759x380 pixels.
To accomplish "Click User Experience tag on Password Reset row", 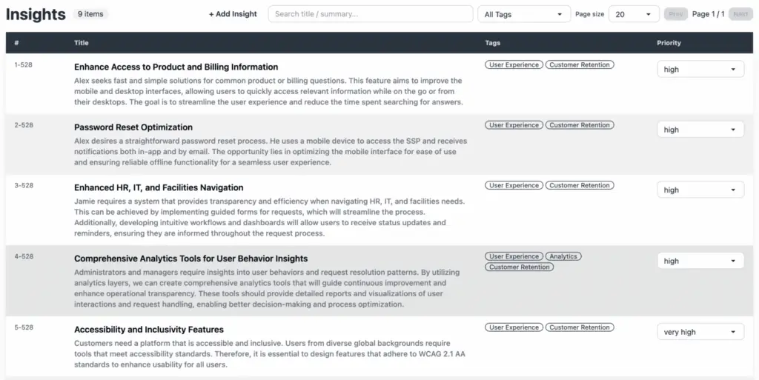I will (x=514, y=125).
